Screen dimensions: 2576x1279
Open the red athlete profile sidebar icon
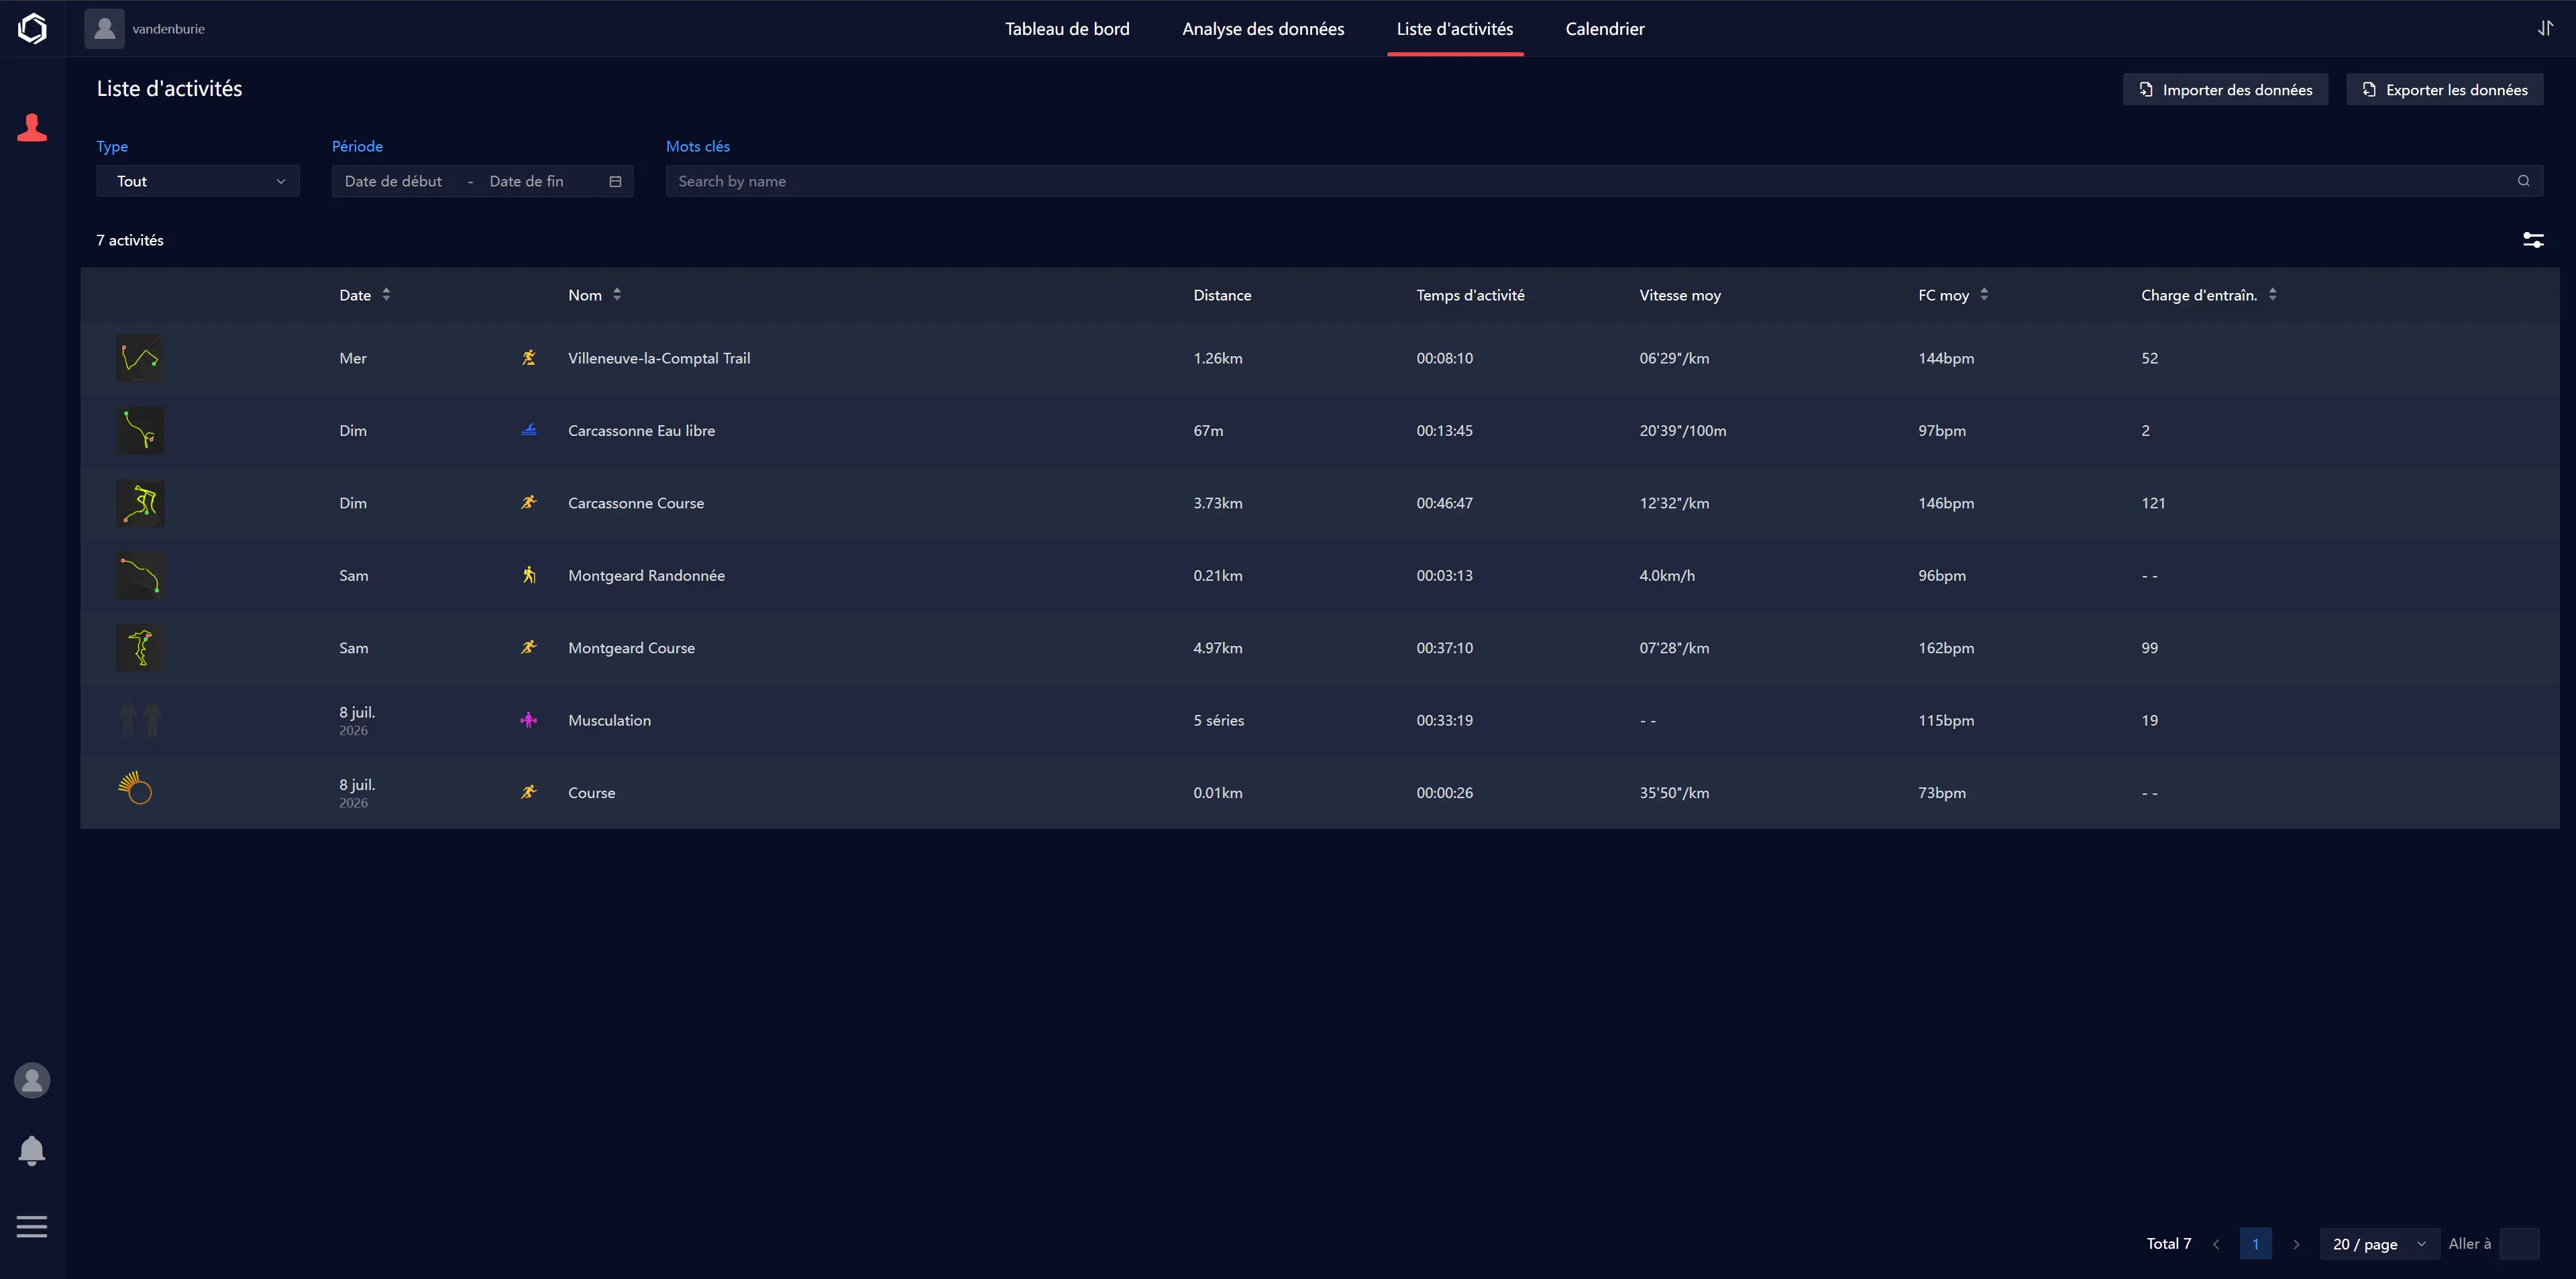point(32,128)
